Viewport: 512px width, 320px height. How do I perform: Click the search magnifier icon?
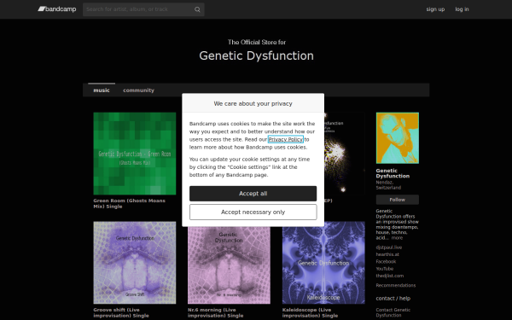pyautogui.click(x=197, y=9)
